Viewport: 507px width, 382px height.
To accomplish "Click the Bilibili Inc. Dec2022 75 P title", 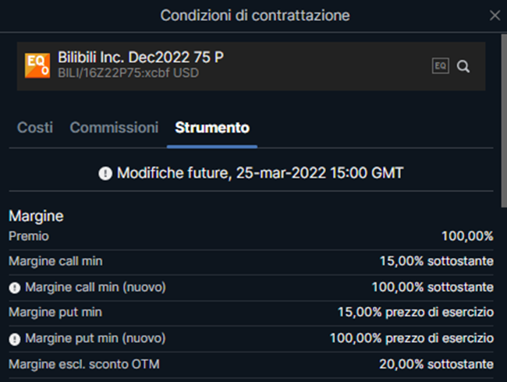I will 140,58.
